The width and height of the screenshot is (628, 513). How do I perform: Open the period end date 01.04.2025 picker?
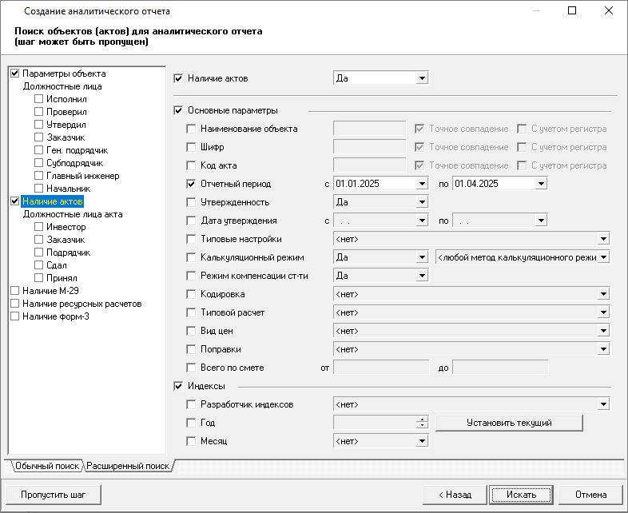(x=541, y=184)
